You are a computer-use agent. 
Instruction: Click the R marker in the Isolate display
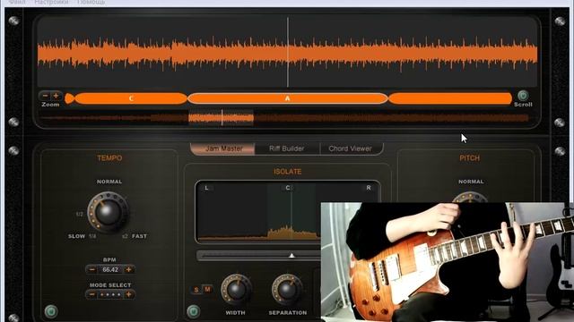[x=369, y=188]
